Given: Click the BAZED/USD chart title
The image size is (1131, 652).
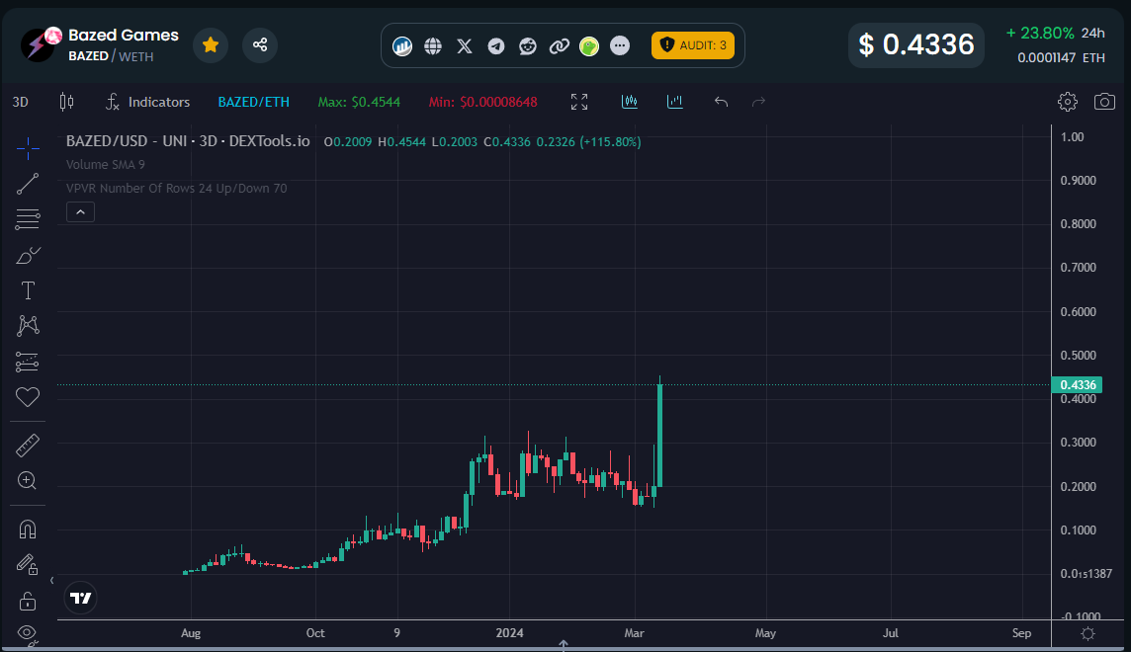Looking at the screenshot, I should point(188,141).
